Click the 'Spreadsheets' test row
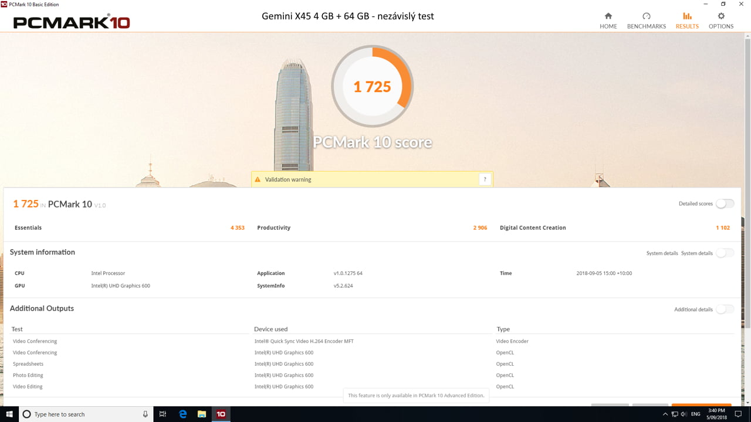This screenshot has width=751, height=422. [28, 364]
